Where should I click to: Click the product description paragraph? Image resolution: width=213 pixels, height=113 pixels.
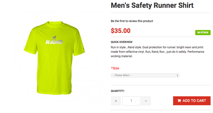click(157, 52)
